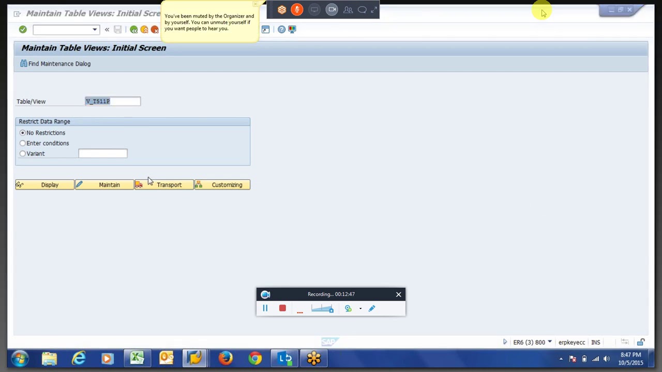Click the yellow Exit icon

pos(144,29)
